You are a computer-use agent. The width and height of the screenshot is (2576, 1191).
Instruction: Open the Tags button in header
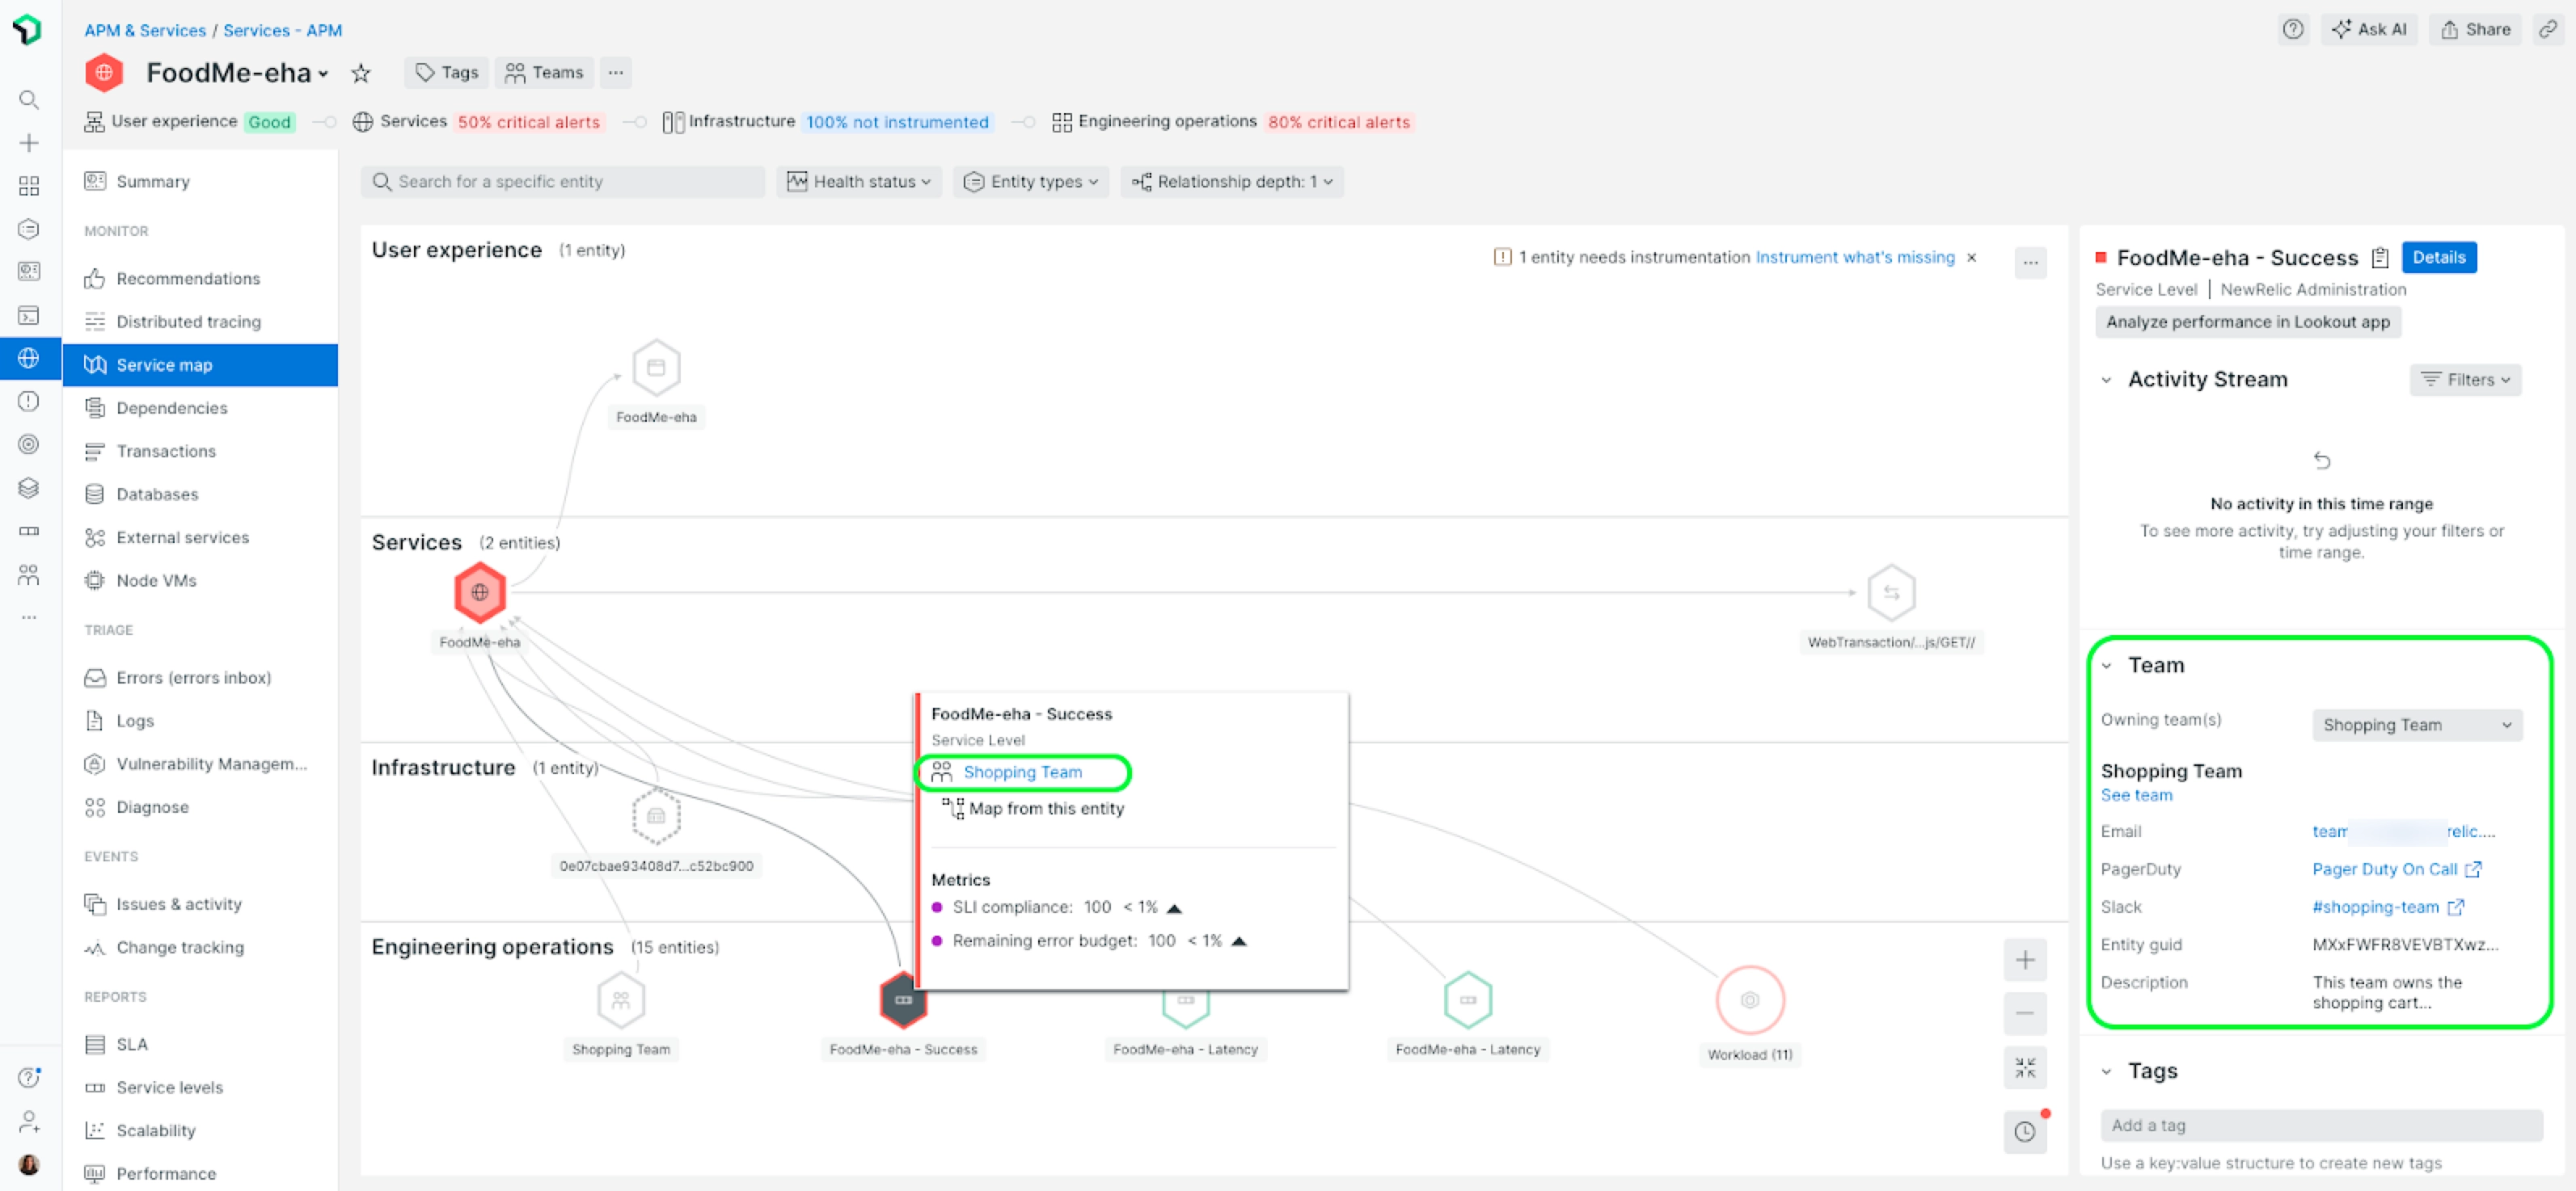[x=446, y=73]
